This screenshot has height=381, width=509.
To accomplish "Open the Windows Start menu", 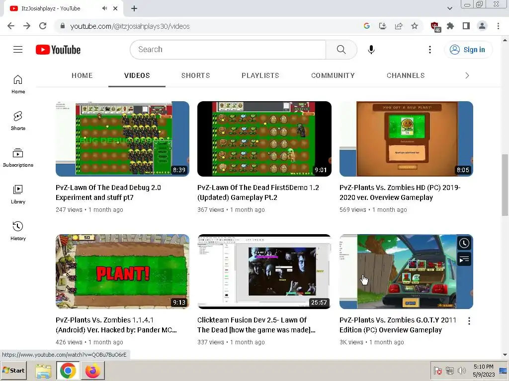I will pyautogui.click(x=13, y=370).
